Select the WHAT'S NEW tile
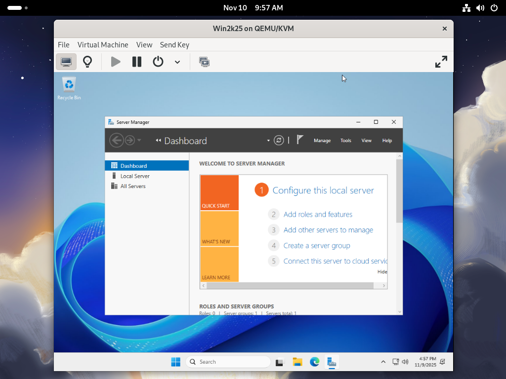The height and width of the screenshot is (379, 506). 219,228
